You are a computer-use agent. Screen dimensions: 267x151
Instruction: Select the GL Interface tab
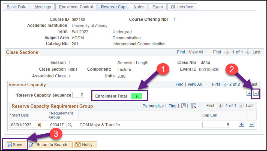182,7
